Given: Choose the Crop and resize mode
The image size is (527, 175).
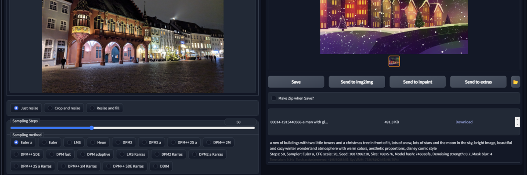Looking at the screenshot, I should click(64, 108).
